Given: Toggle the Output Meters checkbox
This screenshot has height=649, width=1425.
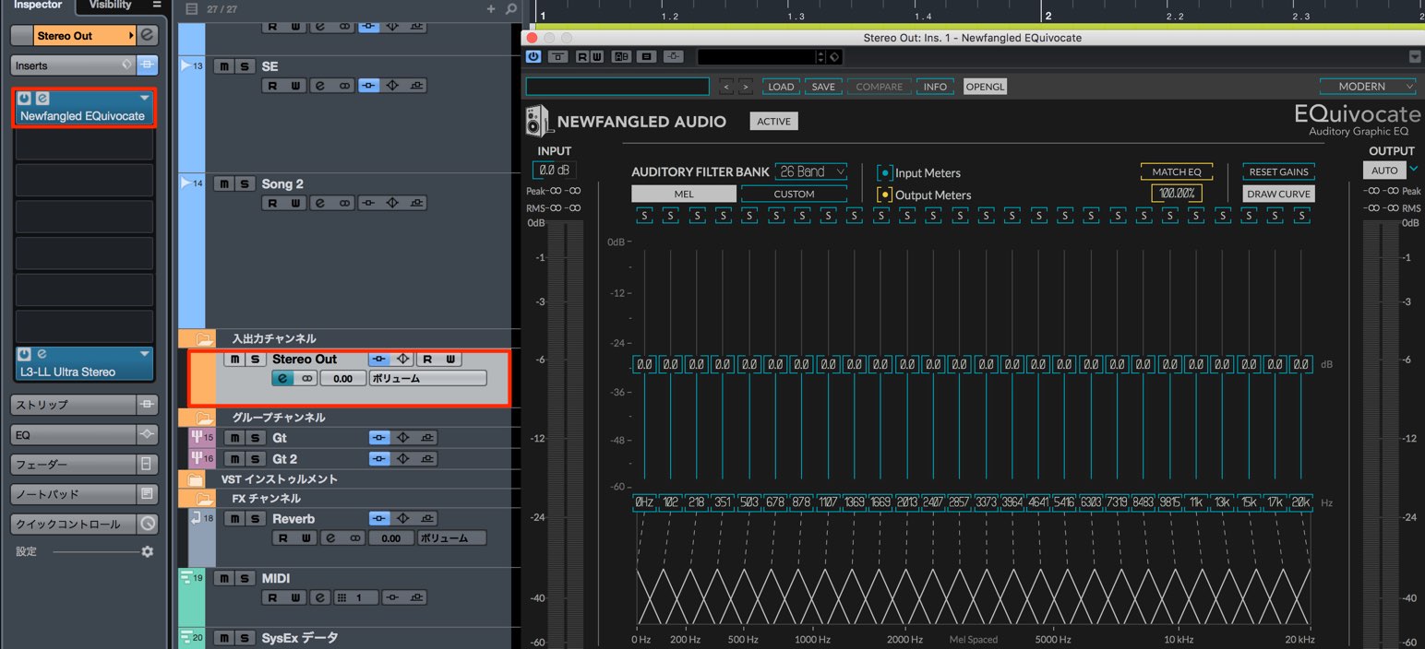Looking at the screenshot, I should pos(884,195).
